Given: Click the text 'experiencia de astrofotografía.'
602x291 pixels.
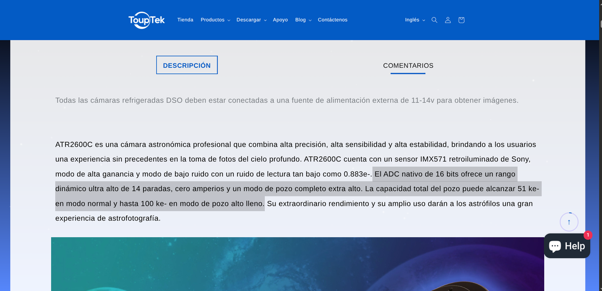Looking at the screenshot, I should pos(108,218).
